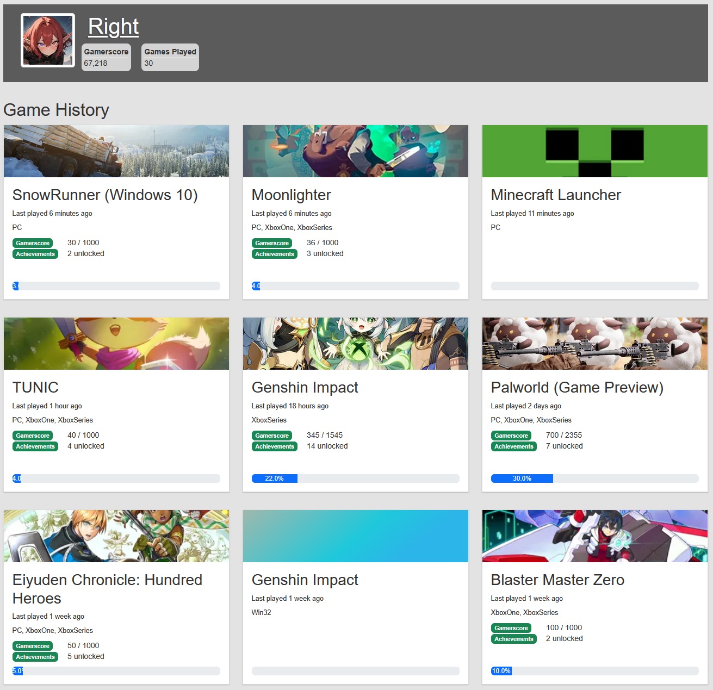Select the Genshin Impact title played 18 hours ago
The height and width of the screenshot is (690, 713).
(305, 387)
